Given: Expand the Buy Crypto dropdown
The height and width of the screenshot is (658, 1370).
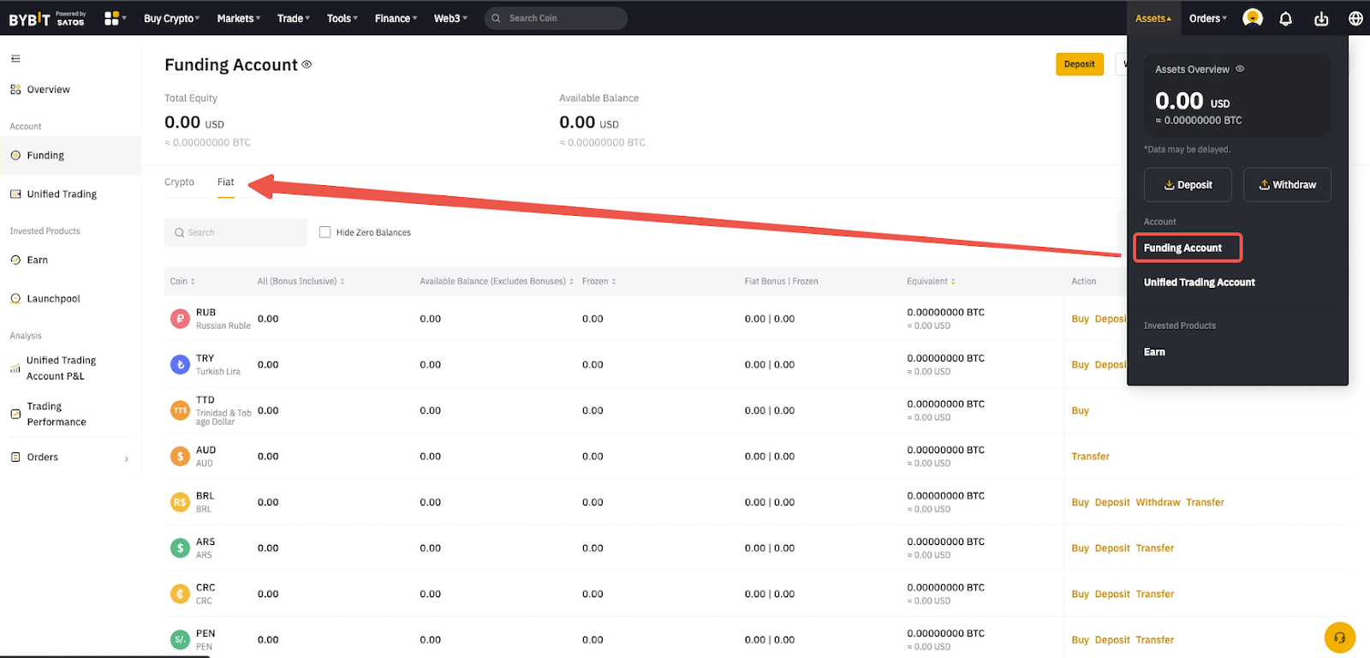Looking at the screenshot, I should pos(171,18).
